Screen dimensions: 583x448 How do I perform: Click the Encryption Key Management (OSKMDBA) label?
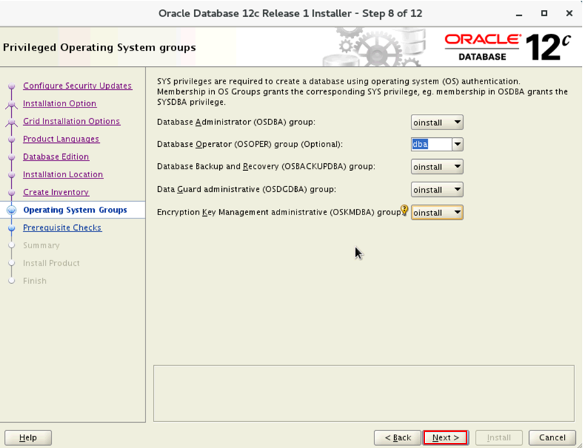point(278,212)
